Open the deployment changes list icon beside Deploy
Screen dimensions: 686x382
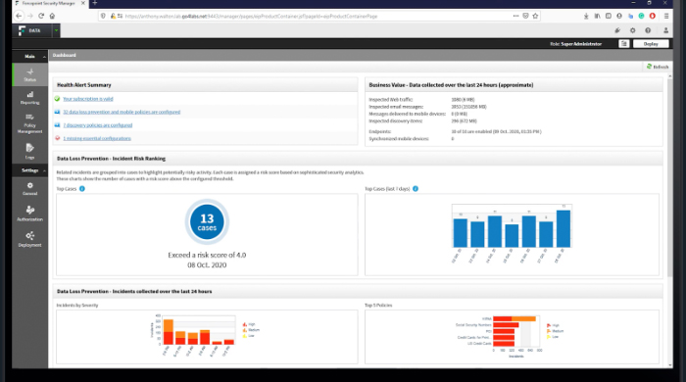click(x=624, y=44)
